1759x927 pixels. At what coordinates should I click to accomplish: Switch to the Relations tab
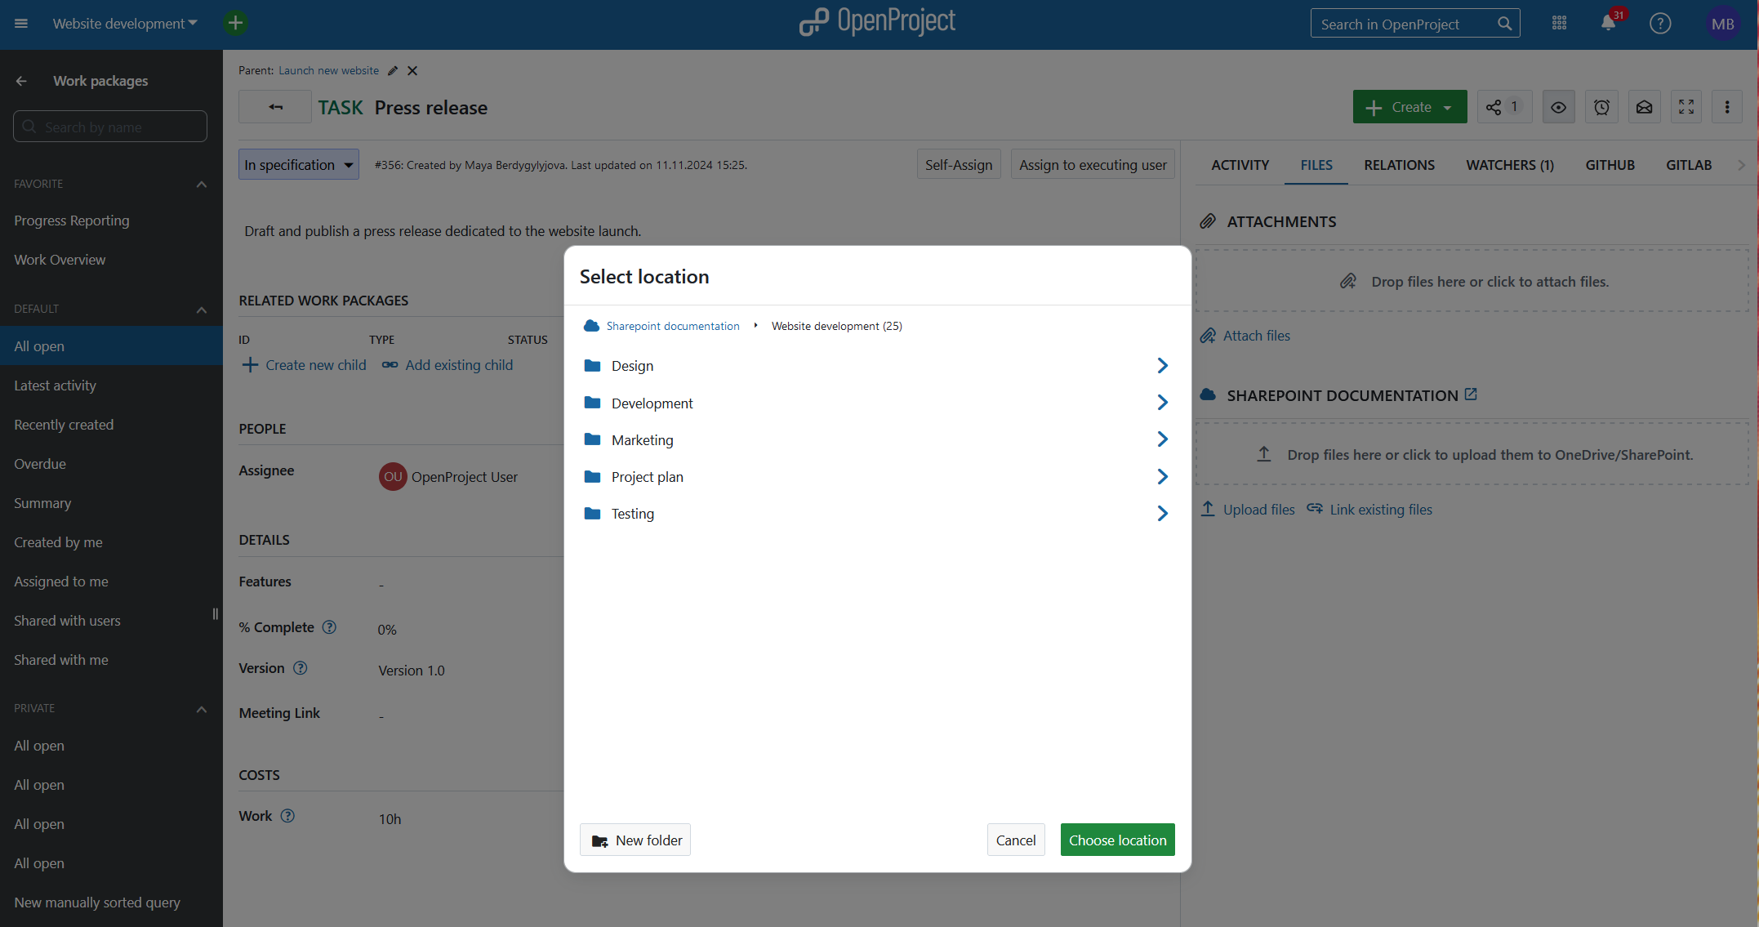(1399, 165)
